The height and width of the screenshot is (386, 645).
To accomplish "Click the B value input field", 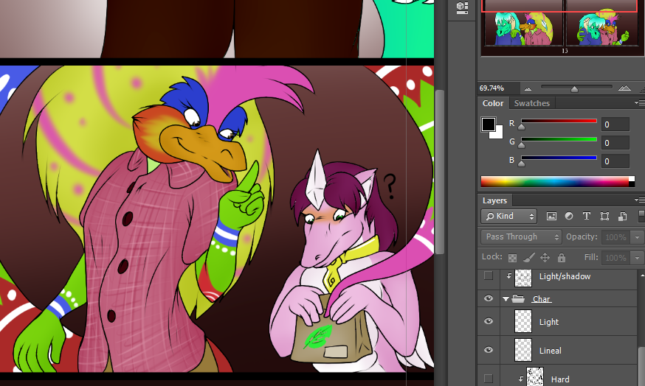I will point(615,161).
